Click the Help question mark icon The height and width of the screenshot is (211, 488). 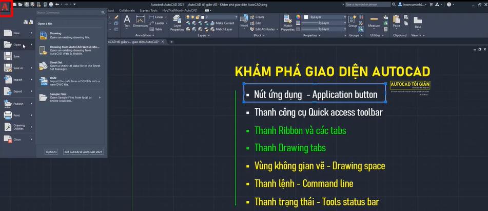(x=449, y=5)
